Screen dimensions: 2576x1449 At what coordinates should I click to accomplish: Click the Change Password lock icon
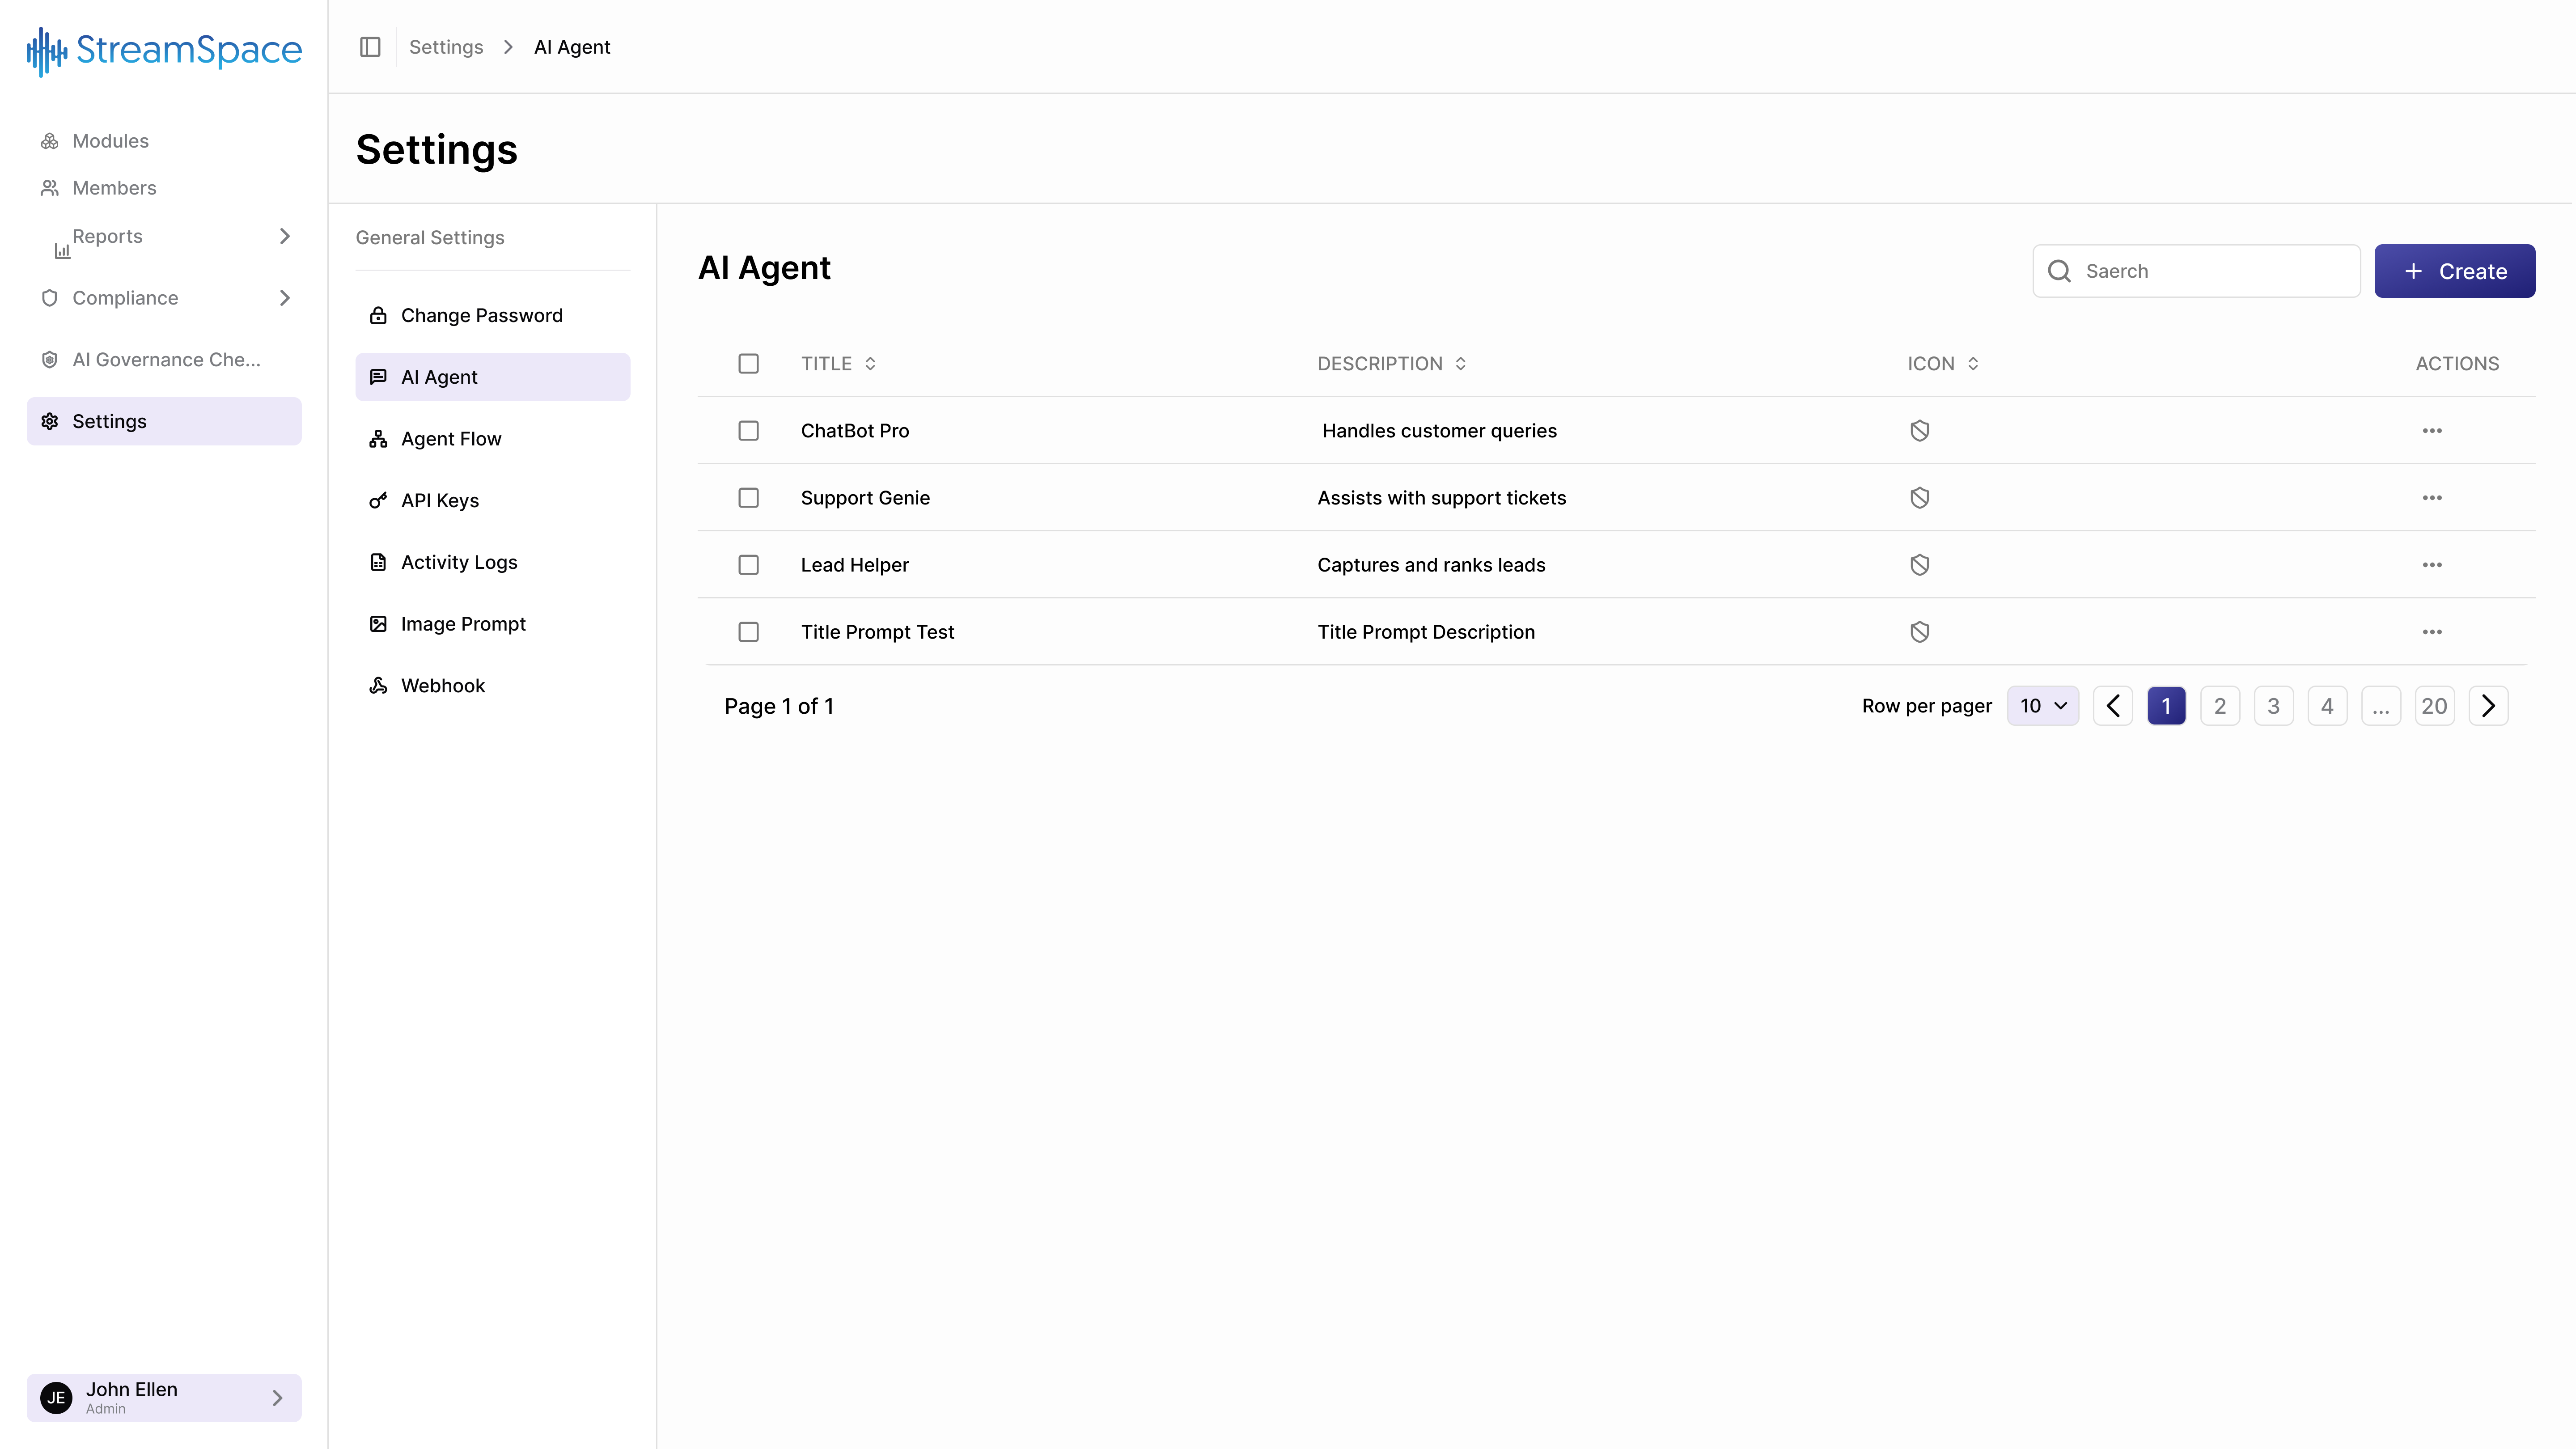point(378,315)
